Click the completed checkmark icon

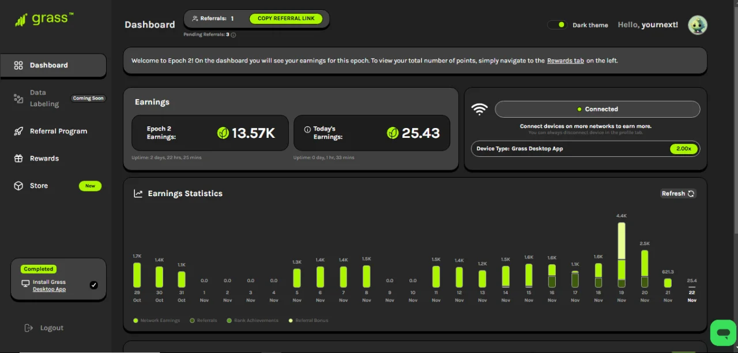[x=94, y=285]
